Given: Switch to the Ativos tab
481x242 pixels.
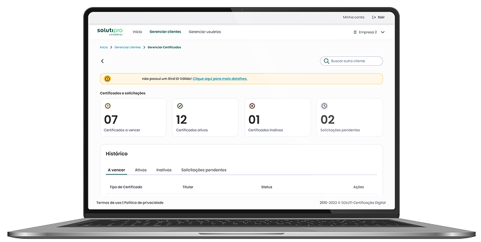Looking at the screenshot, I should [x=141, y=170].
